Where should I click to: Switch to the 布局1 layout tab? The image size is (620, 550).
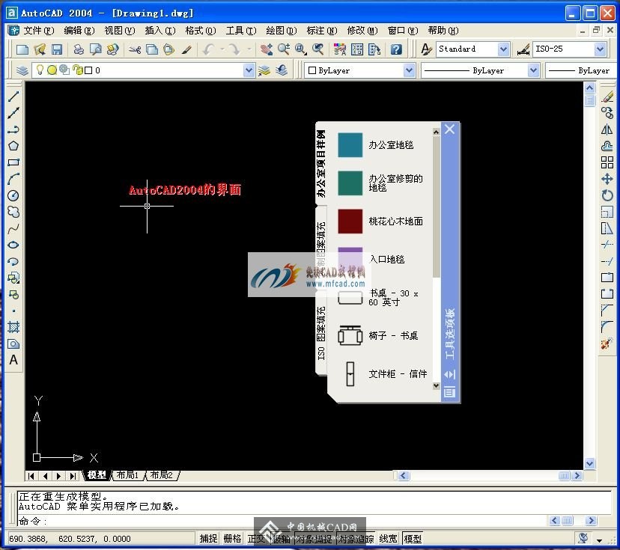click(x=128, y=475)
